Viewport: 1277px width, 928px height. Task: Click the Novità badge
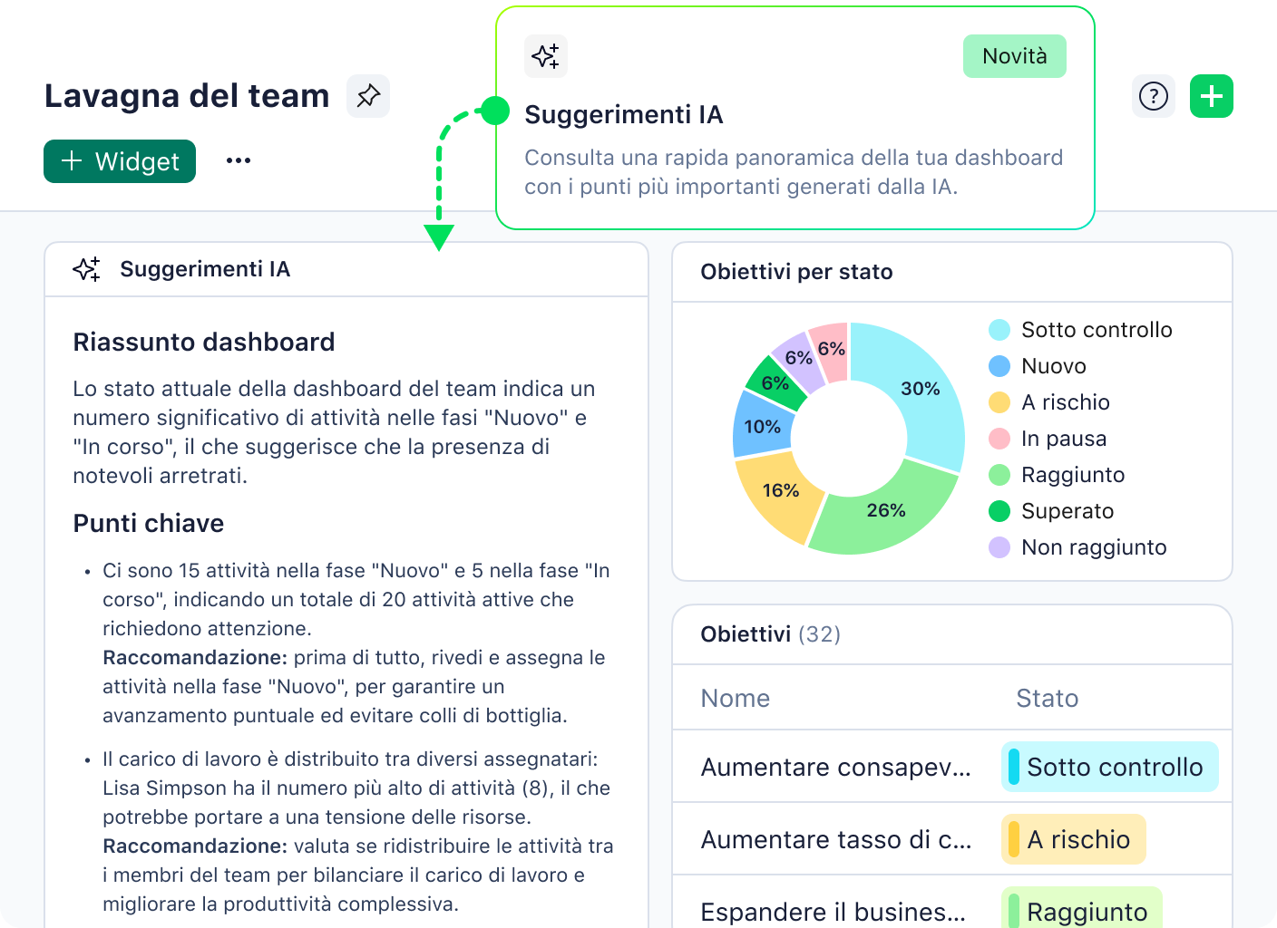(1014, 55)
